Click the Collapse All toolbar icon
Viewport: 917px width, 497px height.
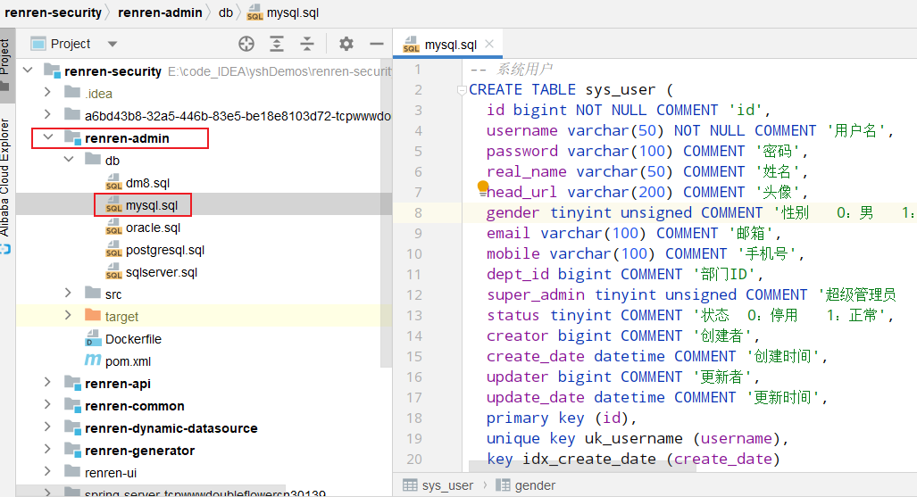[x=307, y=44]
